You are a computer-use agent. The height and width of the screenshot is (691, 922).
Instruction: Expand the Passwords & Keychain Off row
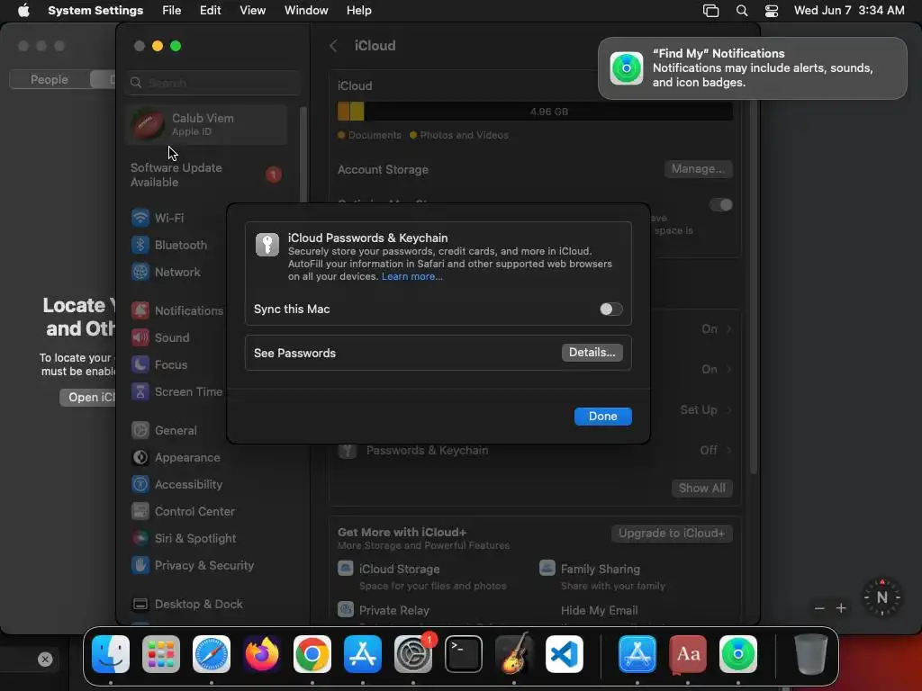pyautogui.click(x=534, y=450)
